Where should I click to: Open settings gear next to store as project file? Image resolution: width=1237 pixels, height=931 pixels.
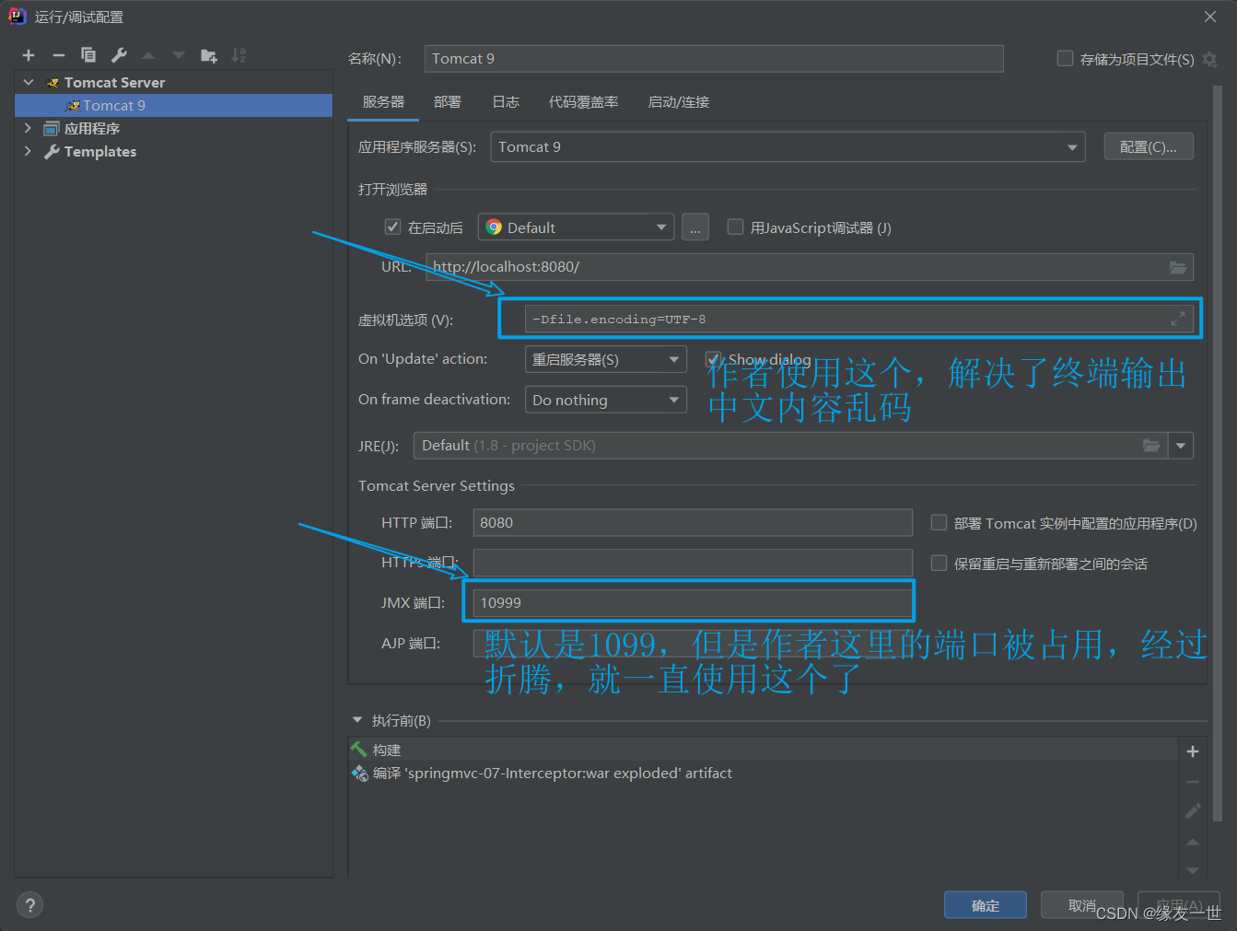coord(1210,59)
